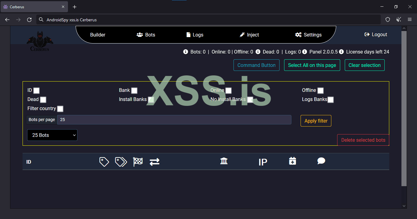Click the Logout link
This screenshot has height=219, width=417.
[376, 34]
